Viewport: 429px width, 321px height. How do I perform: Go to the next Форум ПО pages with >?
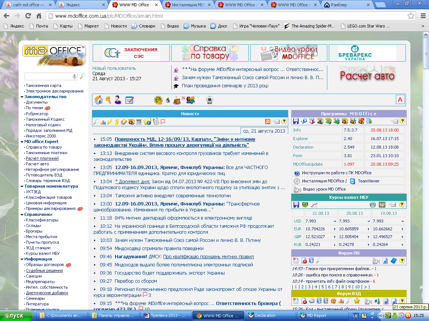tap(366, 287)
